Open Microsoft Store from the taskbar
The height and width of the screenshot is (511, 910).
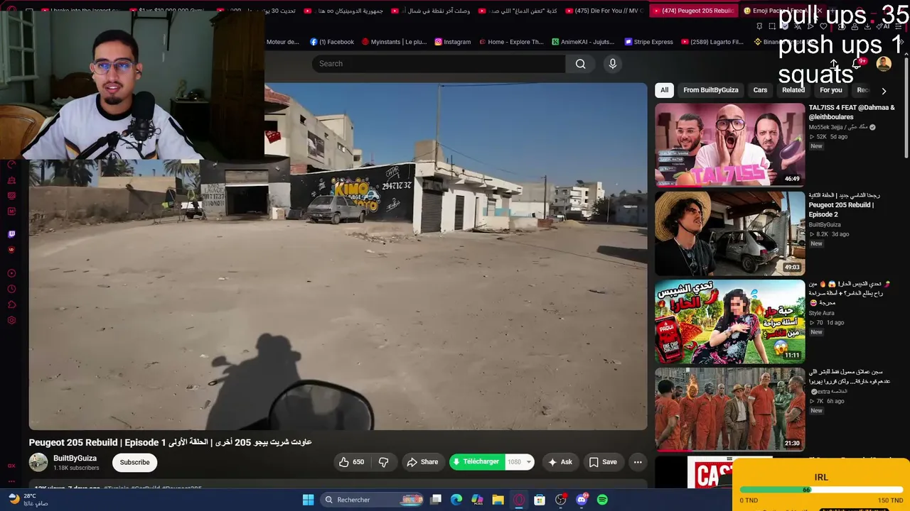tap(540, 500)
